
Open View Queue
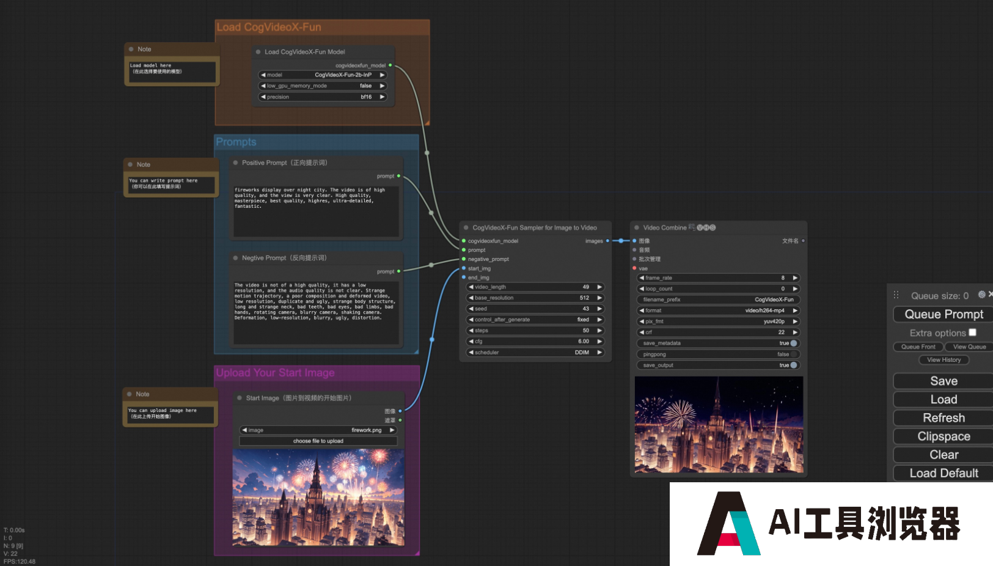point(969,347)
